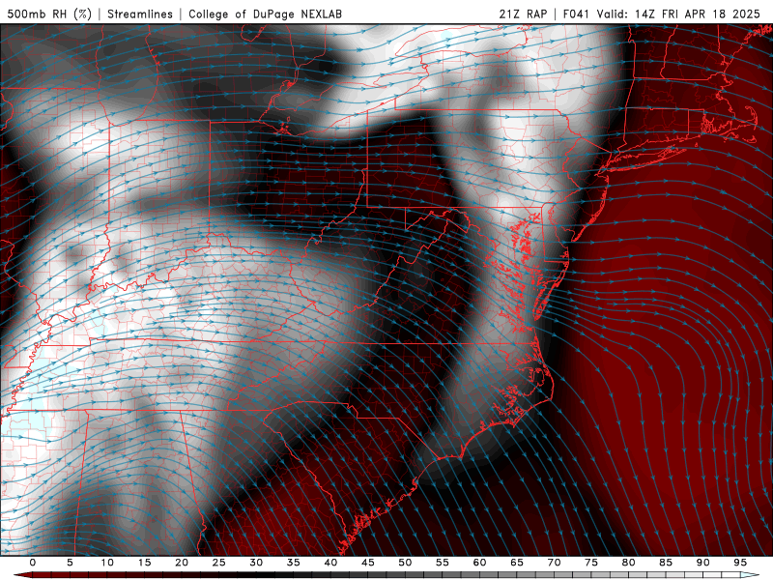Select the colorbar label '75'
The width and height of the screenshot is (773, 580).
pos(591,563)
